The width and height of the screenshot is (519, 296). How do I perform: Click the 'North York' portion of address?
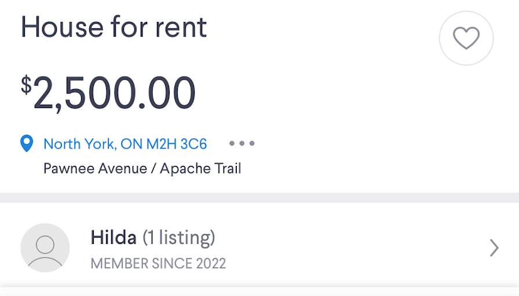pos(79,143)
